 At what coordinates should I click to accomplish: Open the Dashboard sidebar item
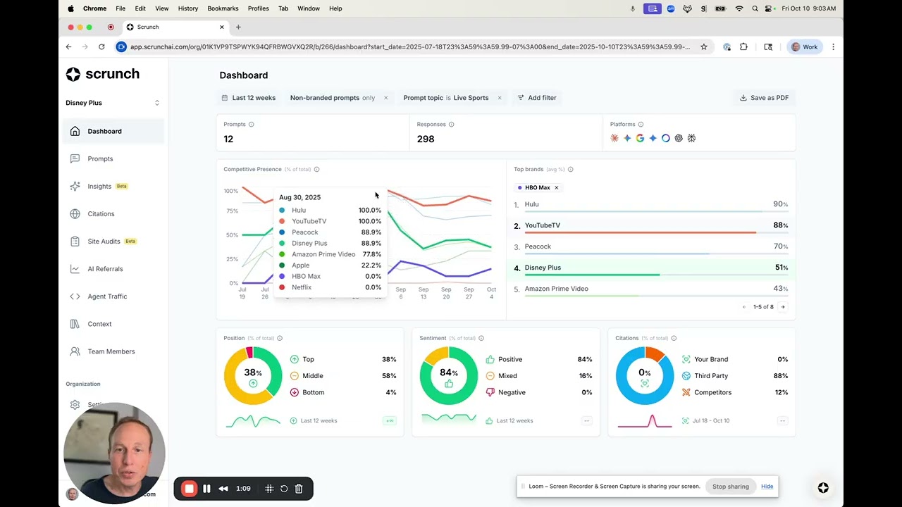tap(113, 131)
